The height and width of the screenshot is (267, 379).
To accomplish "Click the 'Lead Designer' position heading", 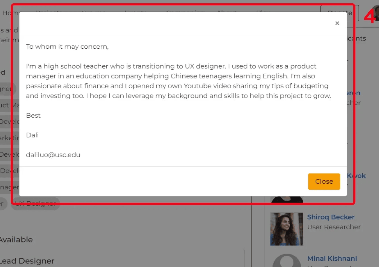I will click(27, 261).
